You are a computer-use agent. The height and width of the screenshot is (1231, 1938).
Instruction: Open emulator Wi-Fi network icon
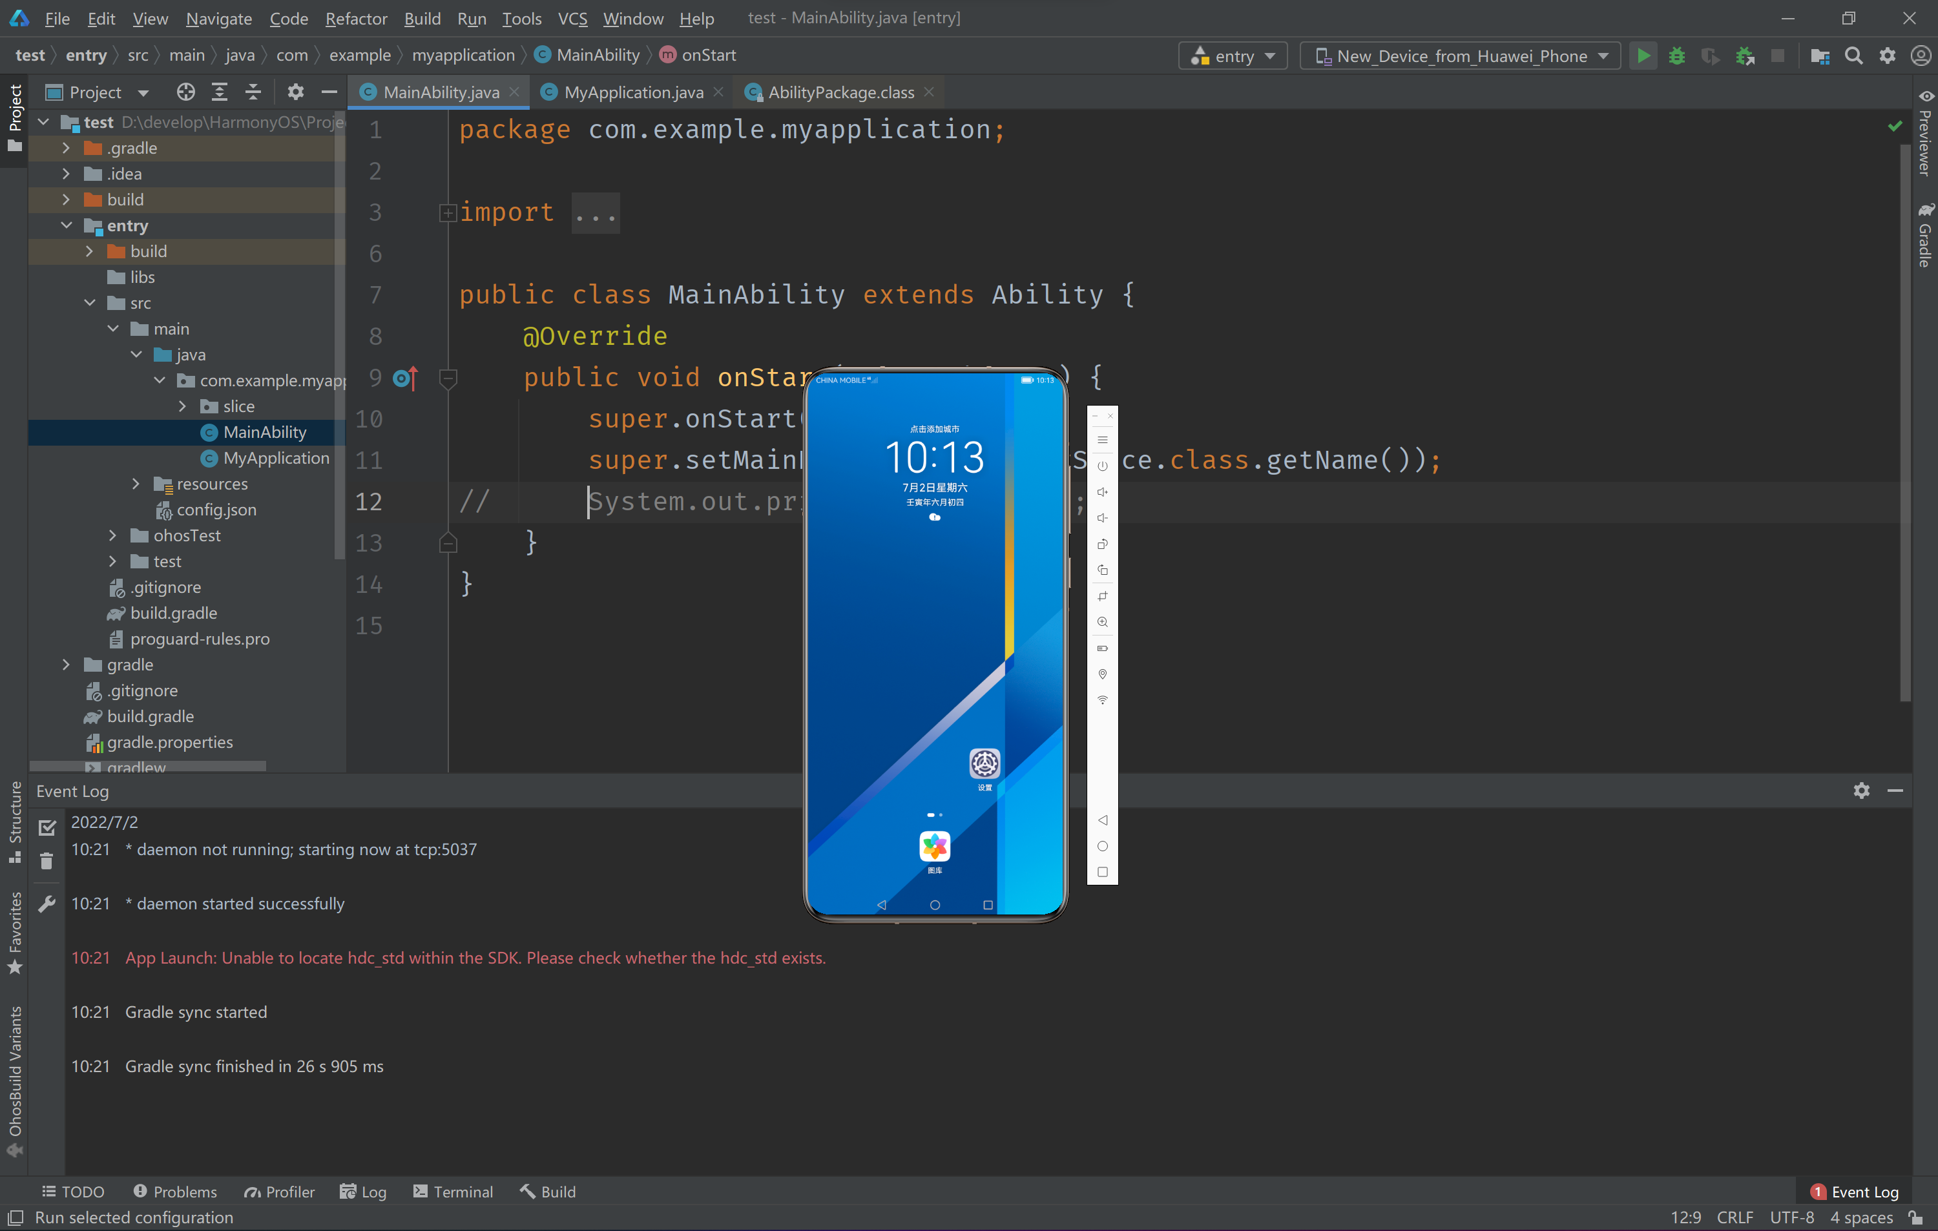pyautogui.click(x=1103, y=700)
